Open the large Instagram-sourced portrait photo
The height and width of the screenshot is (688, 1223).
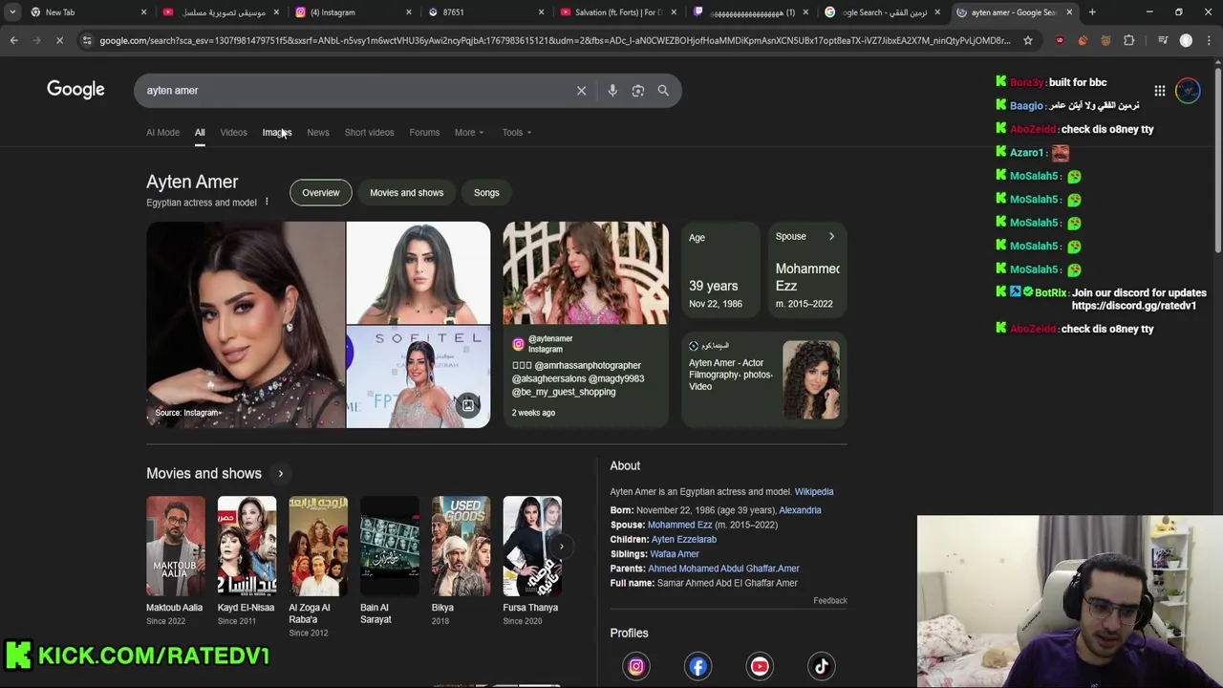246,325
